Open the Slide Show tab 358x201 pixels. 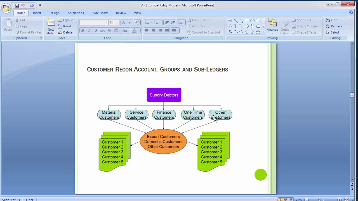(x=100, y=13)
